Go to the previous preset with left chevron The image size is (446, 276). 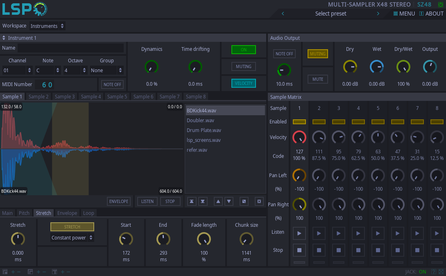pyautogui.click(x=283, y=14)
